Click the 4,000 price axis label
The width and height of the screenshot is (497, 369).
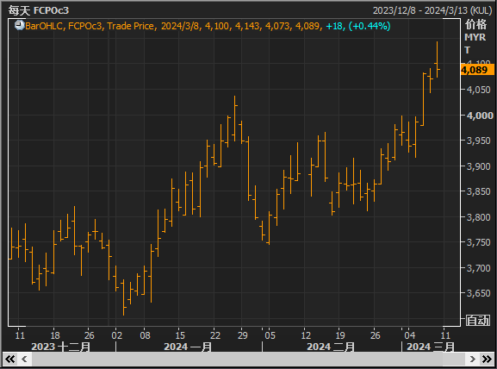(480, 116)
